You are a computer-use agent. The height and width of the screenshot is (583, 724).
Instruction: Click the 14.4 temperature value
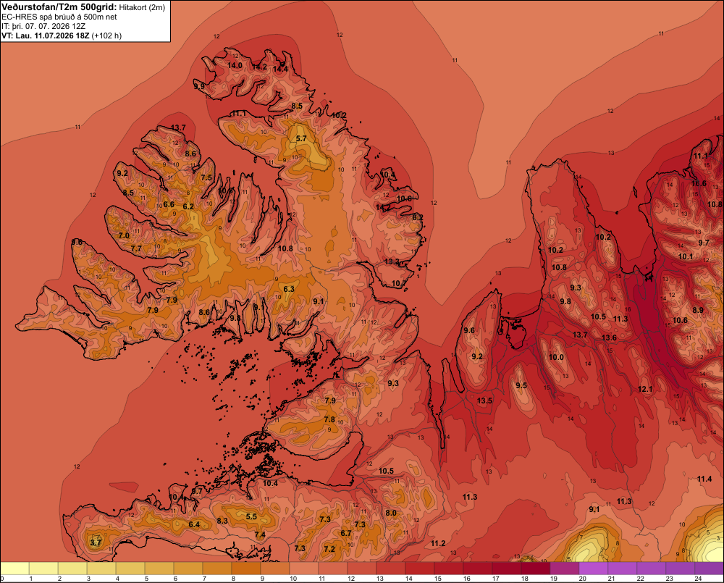[x=280, y=70]
